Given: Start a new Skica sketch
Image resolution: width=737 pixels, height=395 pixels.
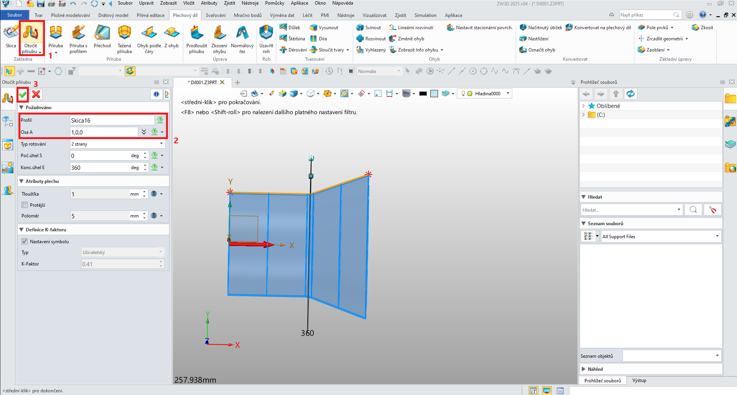Looking at the screenshot, I should pyautogui.click(x=11, y=37).
